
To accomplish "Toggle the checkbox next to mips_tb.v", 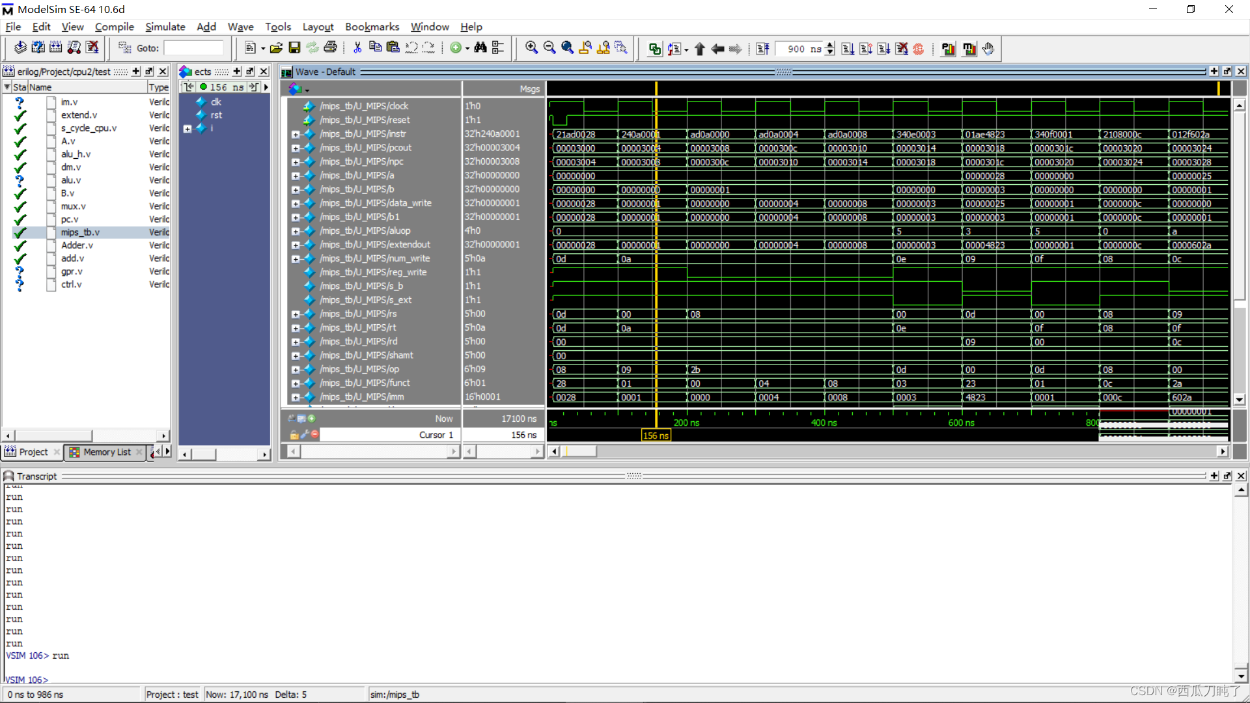I will tap(51, 232).
